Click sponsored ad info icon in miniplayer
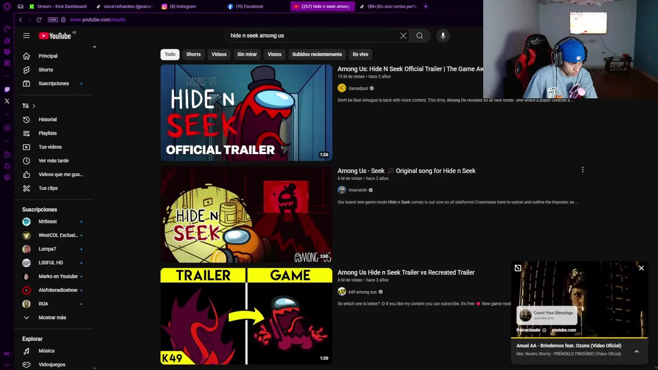The image size is (658, 370). point(544,330)
